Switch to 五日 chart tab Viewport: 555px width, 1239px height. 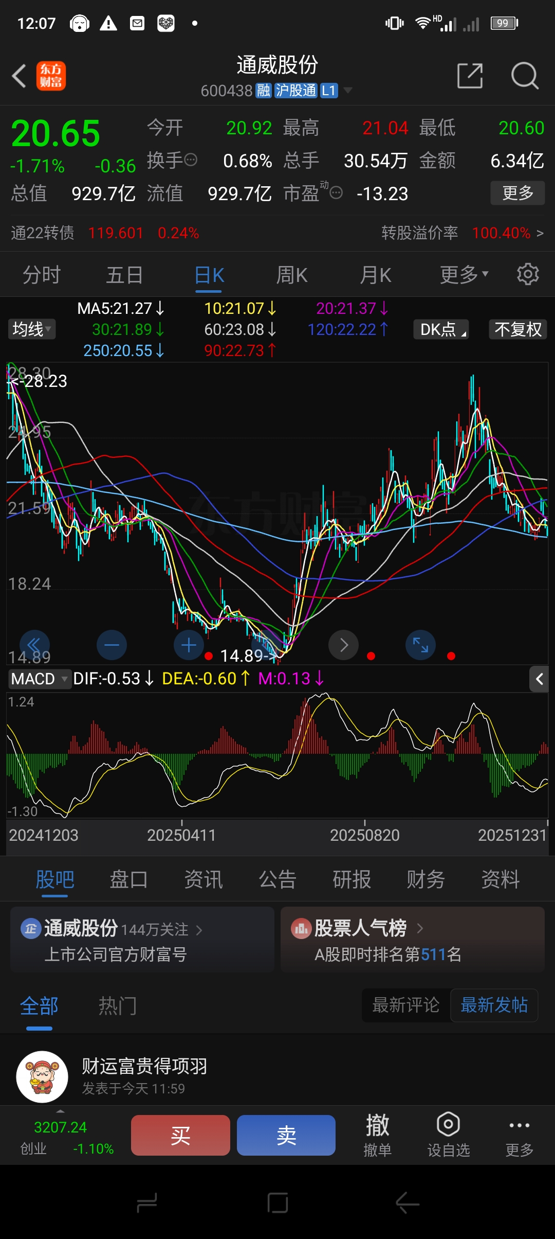pyautogui.click(x=124, y=275)
